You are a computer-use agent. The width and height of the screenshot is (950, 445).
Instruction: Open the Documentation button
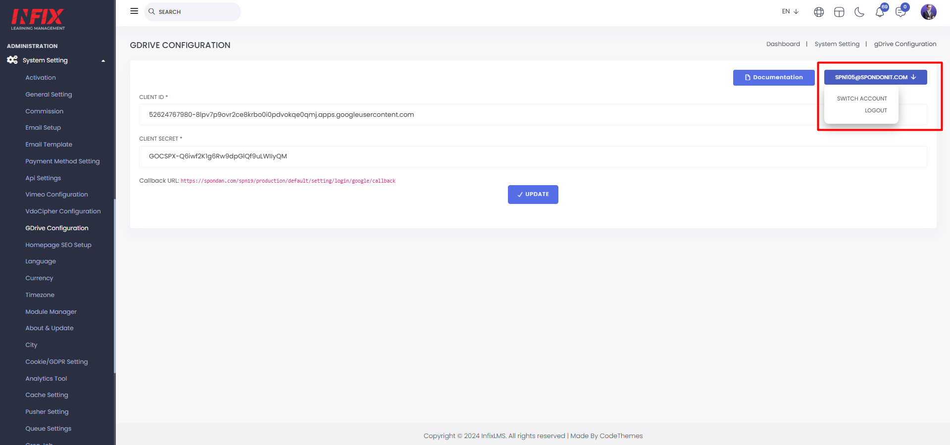(x=774, y=77)
